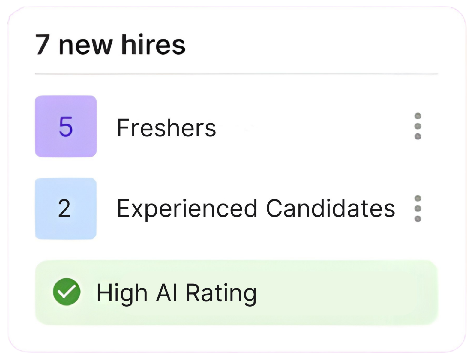Click the top dot beside Freshers
The height and width of the screenshot is (362, 474).
pyautogui.click(x=418, y=116)
